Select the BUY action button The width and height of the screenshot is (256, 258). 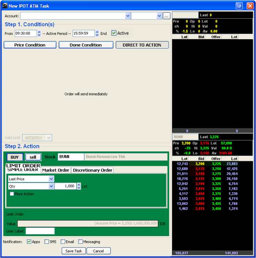click(15, 157)
